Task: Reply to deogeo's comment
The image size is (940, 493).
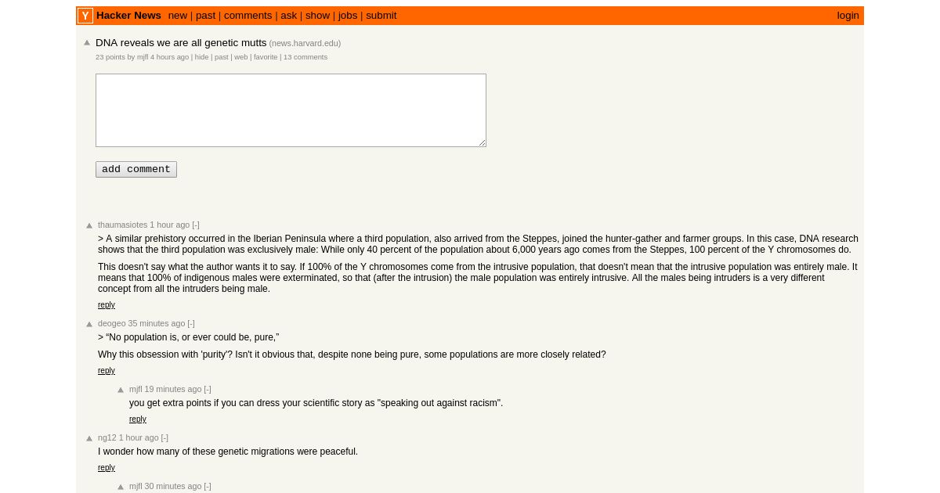Action: point(107,371)
